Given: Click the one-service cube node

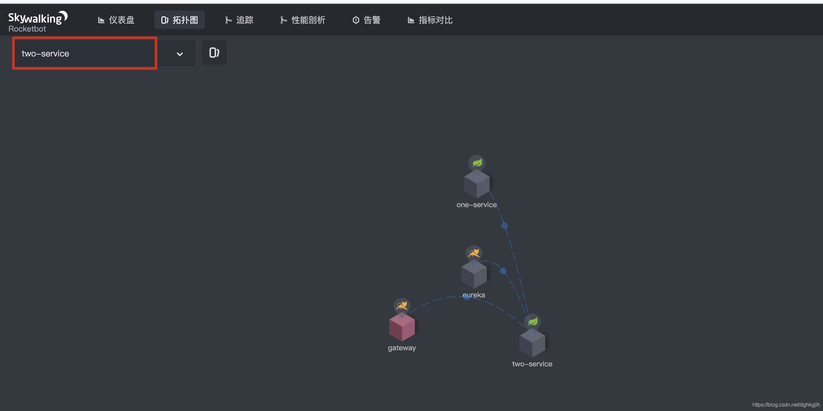Looking at the screenshot, I should coord(476,184).
